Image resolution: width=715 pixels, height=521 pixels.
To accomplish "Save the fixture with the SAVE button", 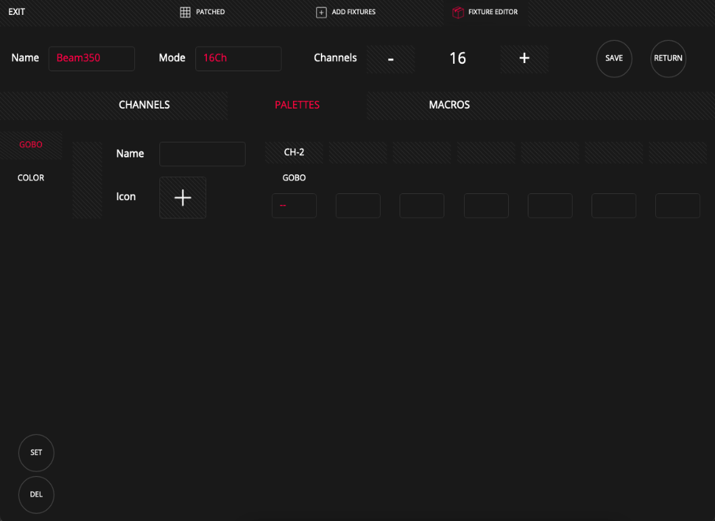I will pyautogui.click(x=614, y=58).
